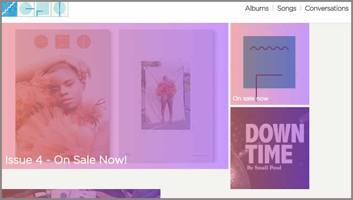Click the circle logo tile in header
353x200 pixels.
[x=26, y=9]
